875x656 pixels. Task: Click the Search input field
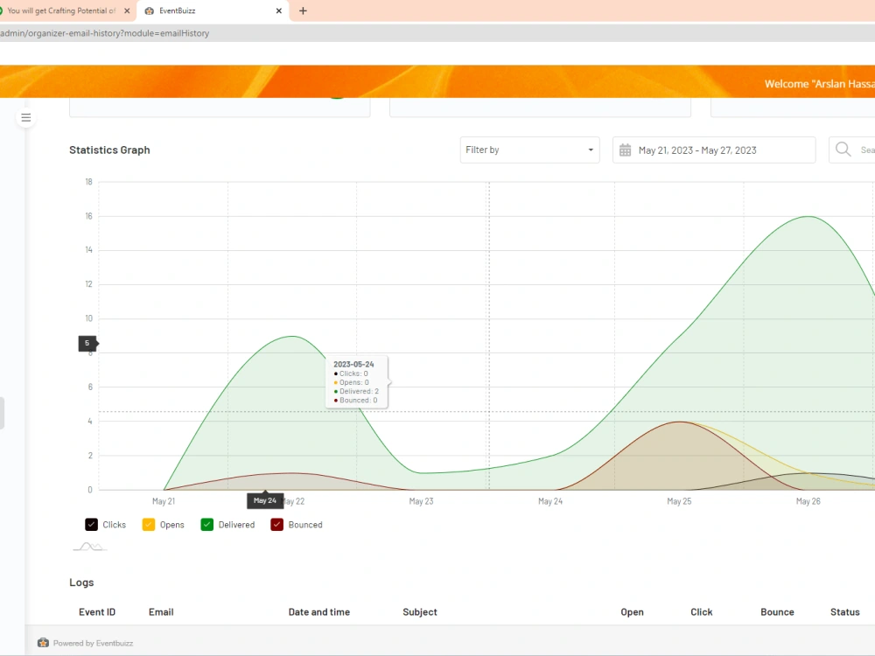[852, 150]
